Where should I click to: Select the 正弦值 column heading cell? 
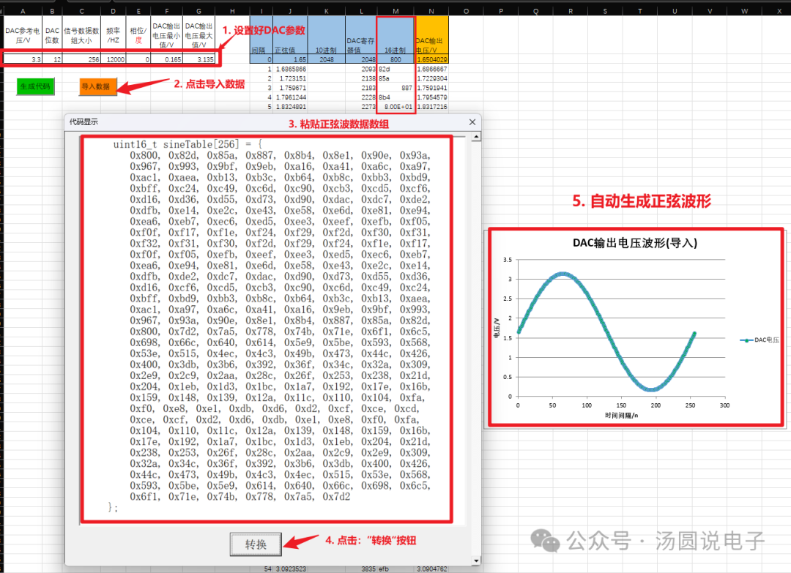pos(290,35)
